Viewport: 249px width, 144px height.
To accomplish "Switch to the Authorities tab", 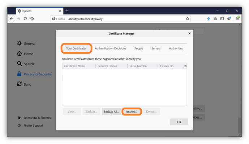I will (176, 48).
